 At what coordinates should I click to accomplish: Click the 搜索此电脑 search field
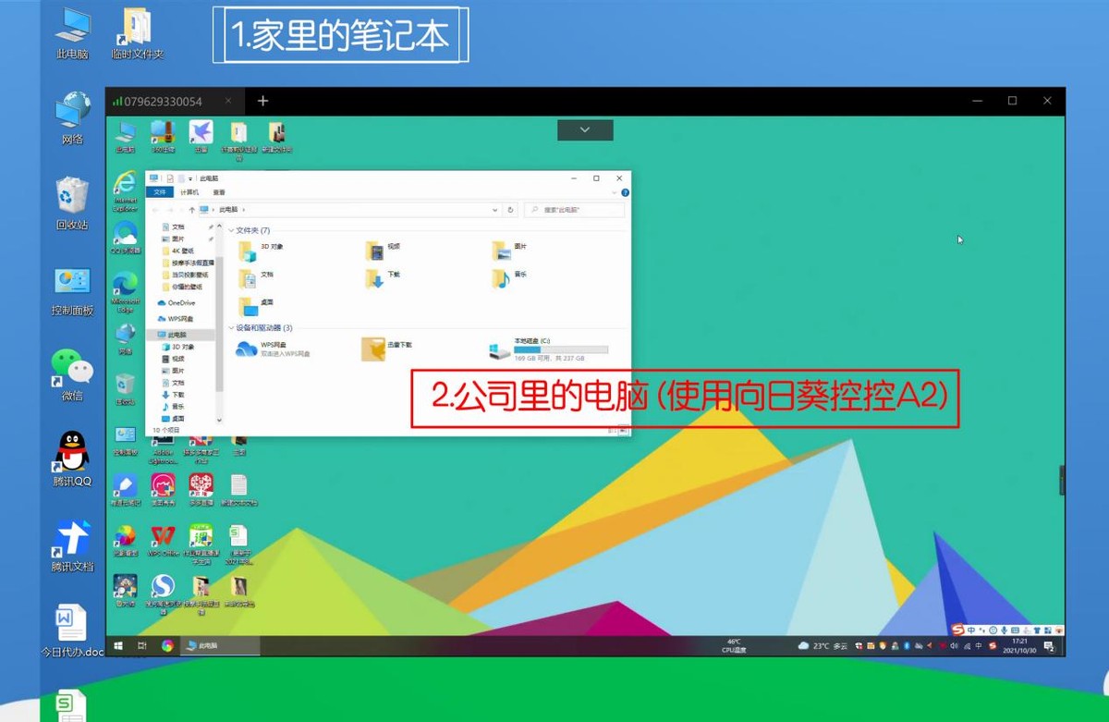(x=575, y=210)
